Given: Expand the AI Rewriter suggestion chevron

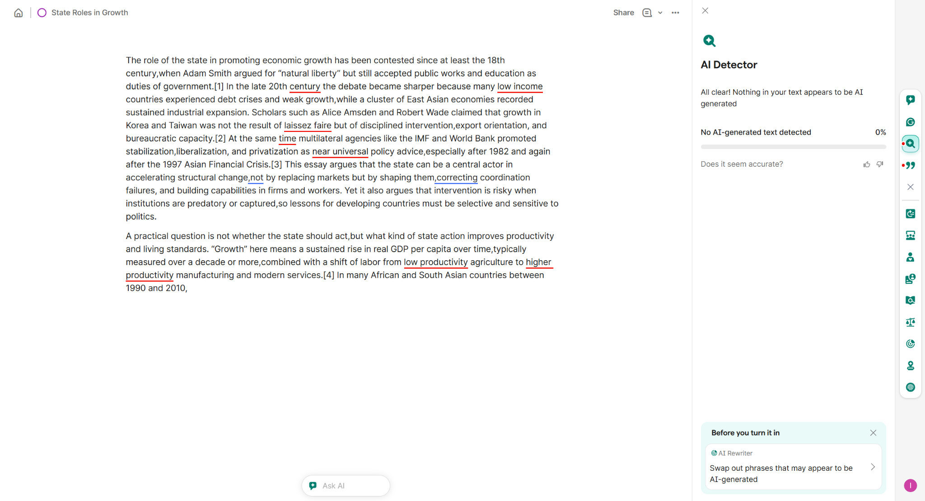Looking at the screenshot, I should [x=873, y=467].
